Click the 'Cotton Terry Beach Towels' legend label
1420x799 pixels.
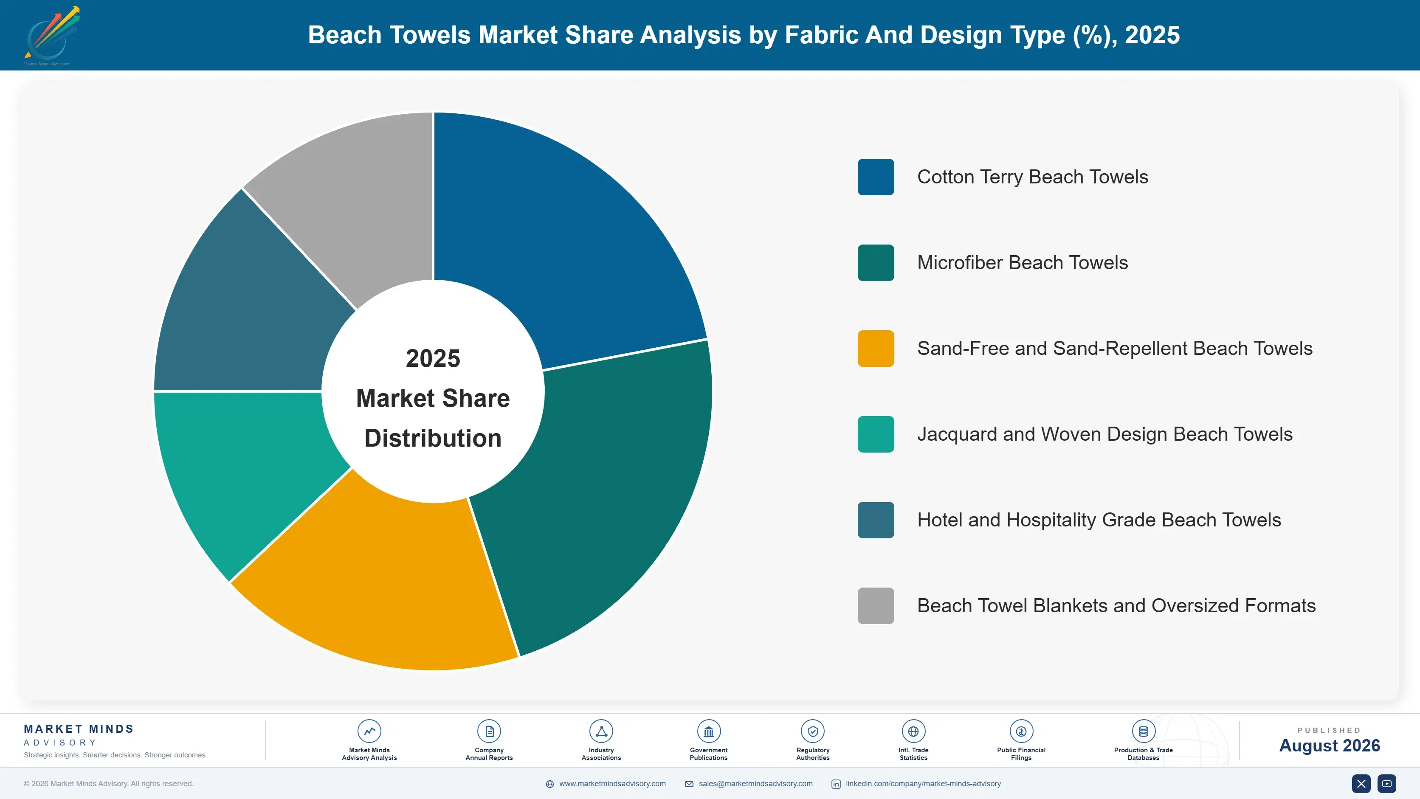(x=1032, y=177)
